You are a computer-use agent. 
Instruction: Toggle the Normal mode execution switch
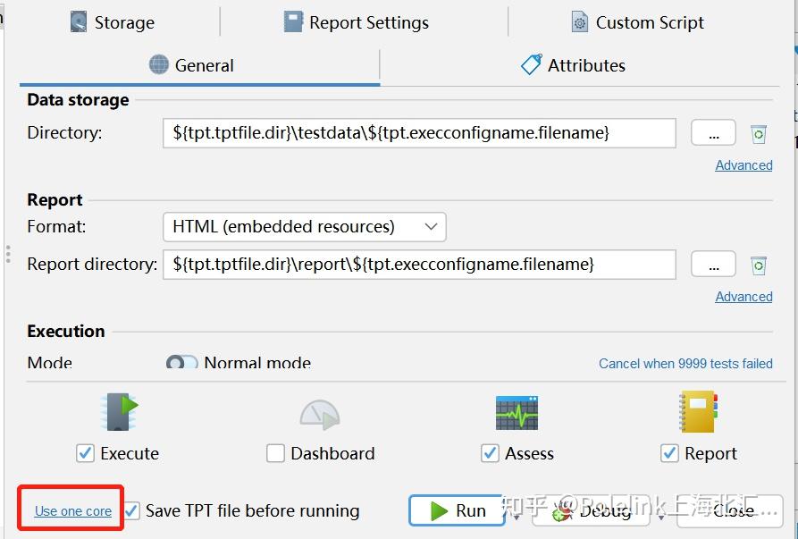coord(181,362)
